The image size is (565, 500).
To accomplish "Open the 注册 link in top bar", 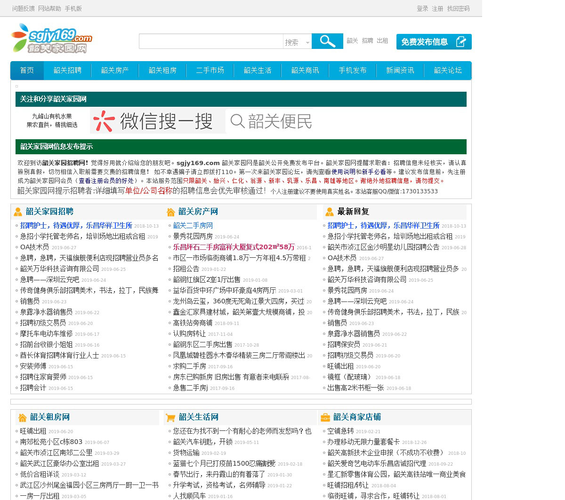I will (x=437, y=8).
